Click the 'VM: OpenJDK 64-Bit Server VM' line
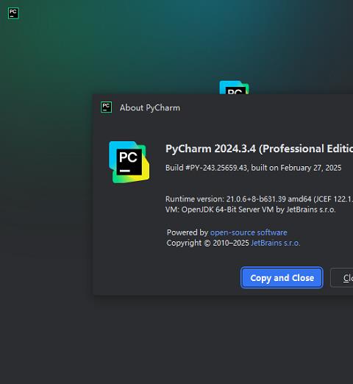 [x=251, y=210]
